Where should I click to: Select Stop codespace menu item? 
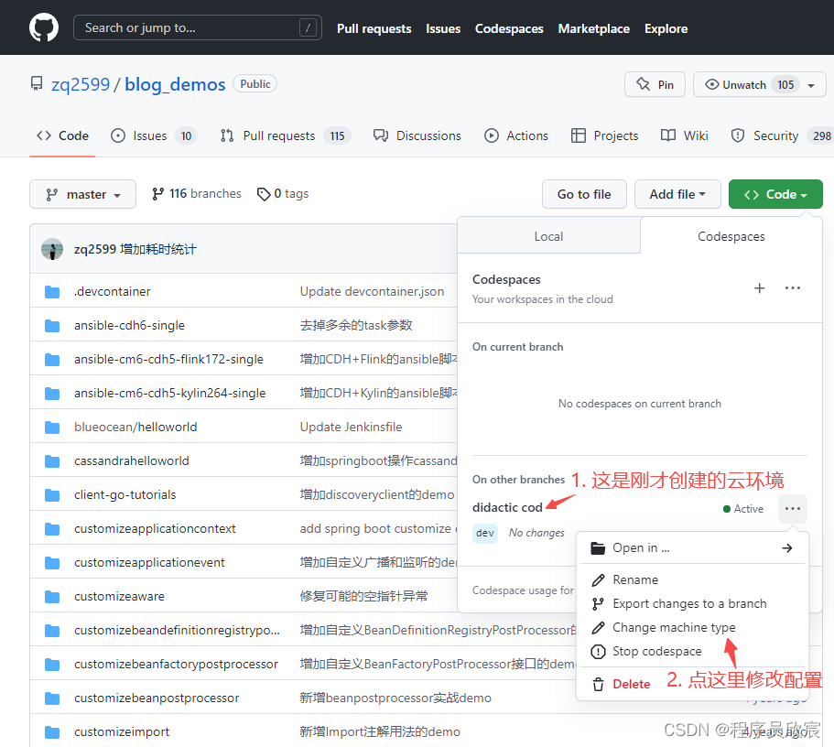pos(692,651)
